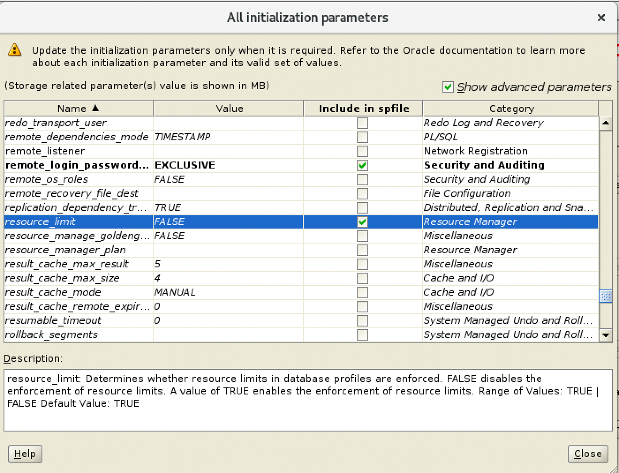Screen dimensions: 619x473
Task: Select the resource_manager_plan parameter name
Action: click(65, 250)
